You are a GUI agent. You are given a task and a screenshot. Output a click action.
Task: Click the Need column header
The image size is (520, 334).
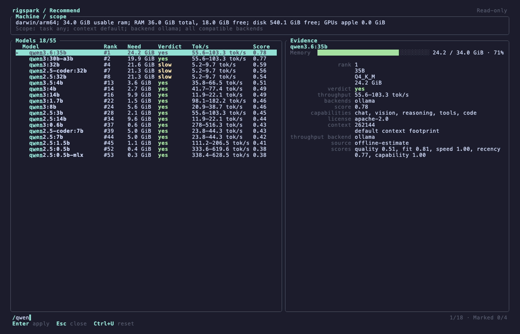(x=134, y=46)
